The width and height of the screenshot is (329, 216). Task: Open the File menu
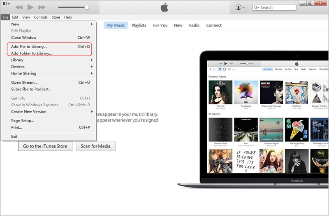pyautogui.click(x=5, y=17)
